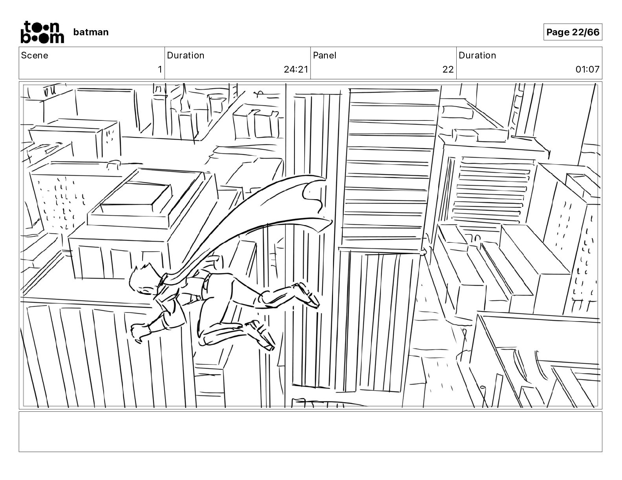Viewport: 622px width, 480px height.
Task: Click the 'Page 22/66' page indicator
Action: coord(573,32)
